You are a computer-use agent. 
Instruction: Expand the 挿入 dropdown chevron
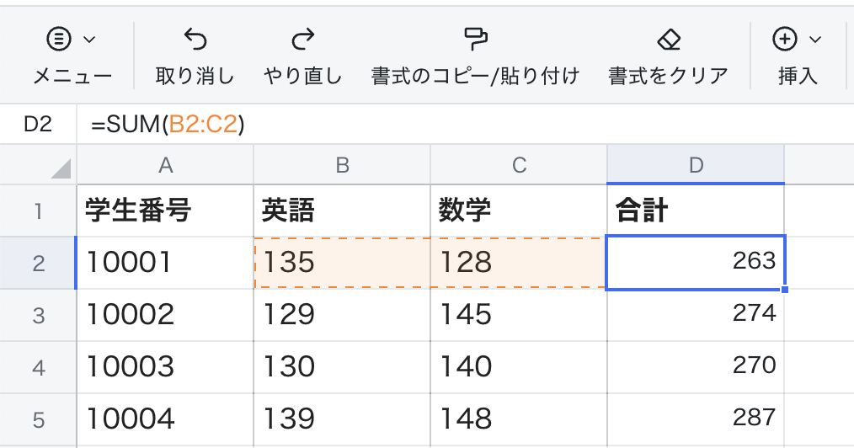[x=814, y=40]
